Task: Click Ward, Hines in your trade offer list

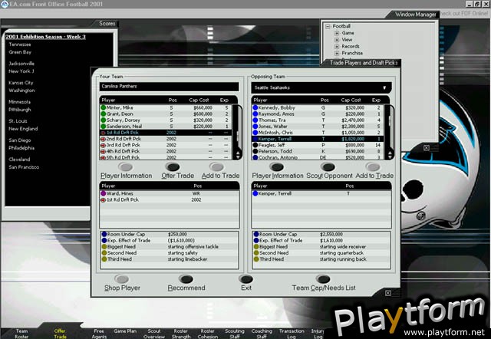Action: click(170, 193)
